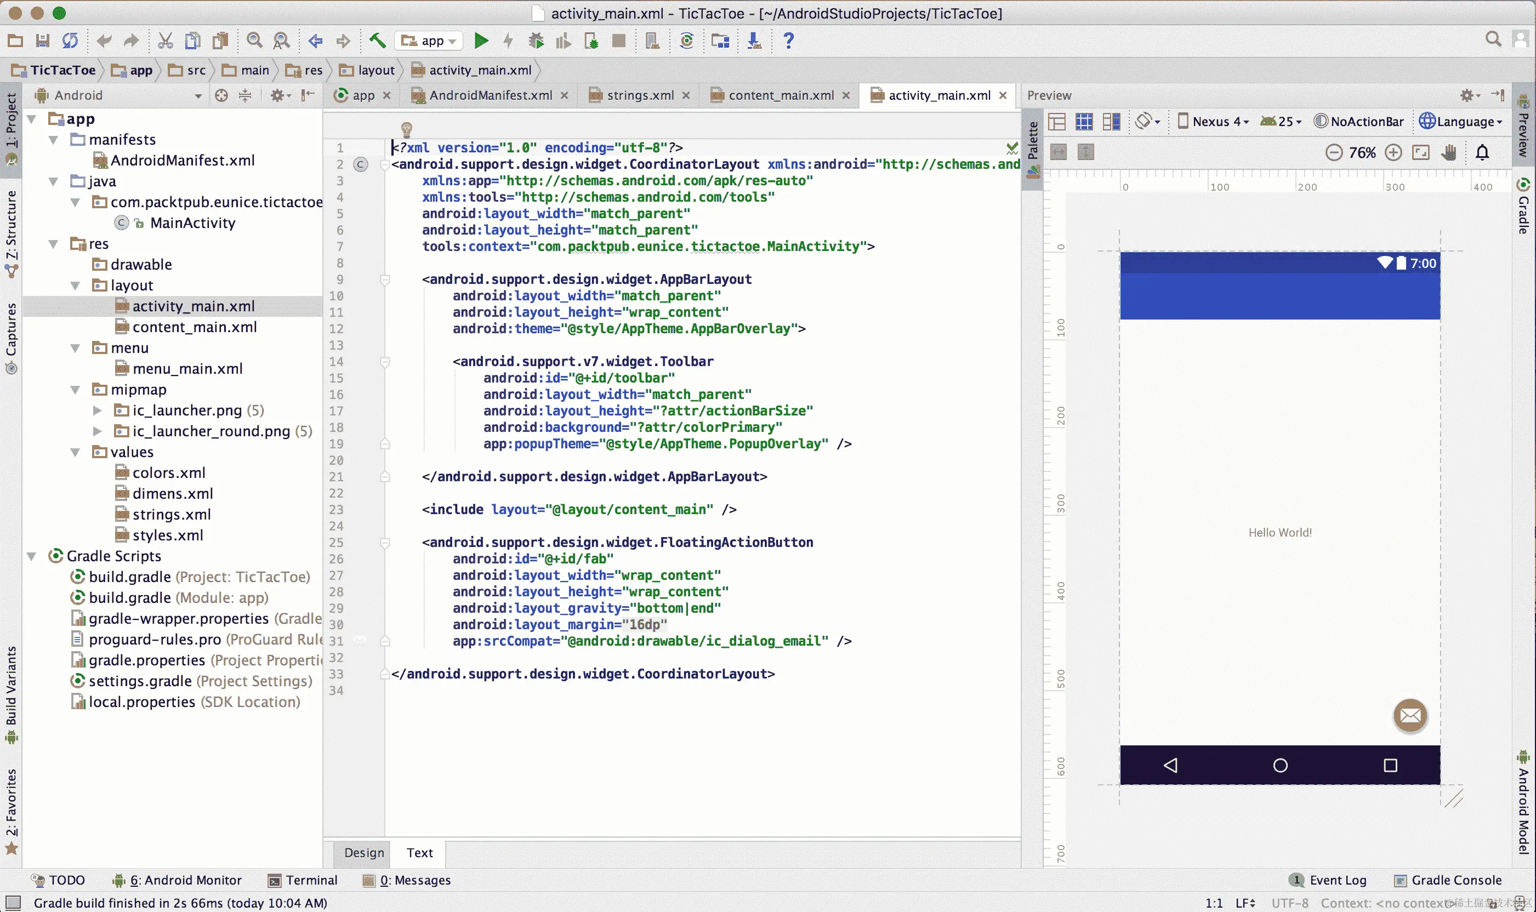Open the Nexus 4 device dropdown

[1213, 121]
